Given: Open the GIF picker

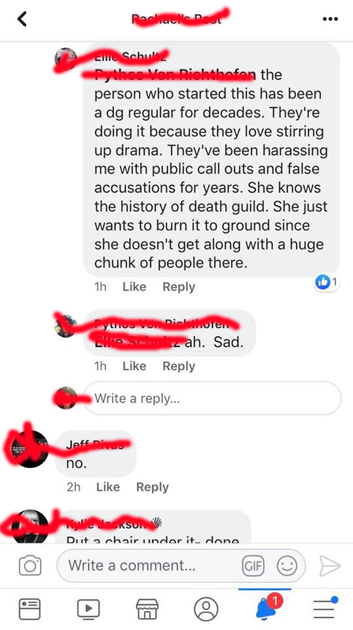Looking at the screenshot, I should (253, 566).
